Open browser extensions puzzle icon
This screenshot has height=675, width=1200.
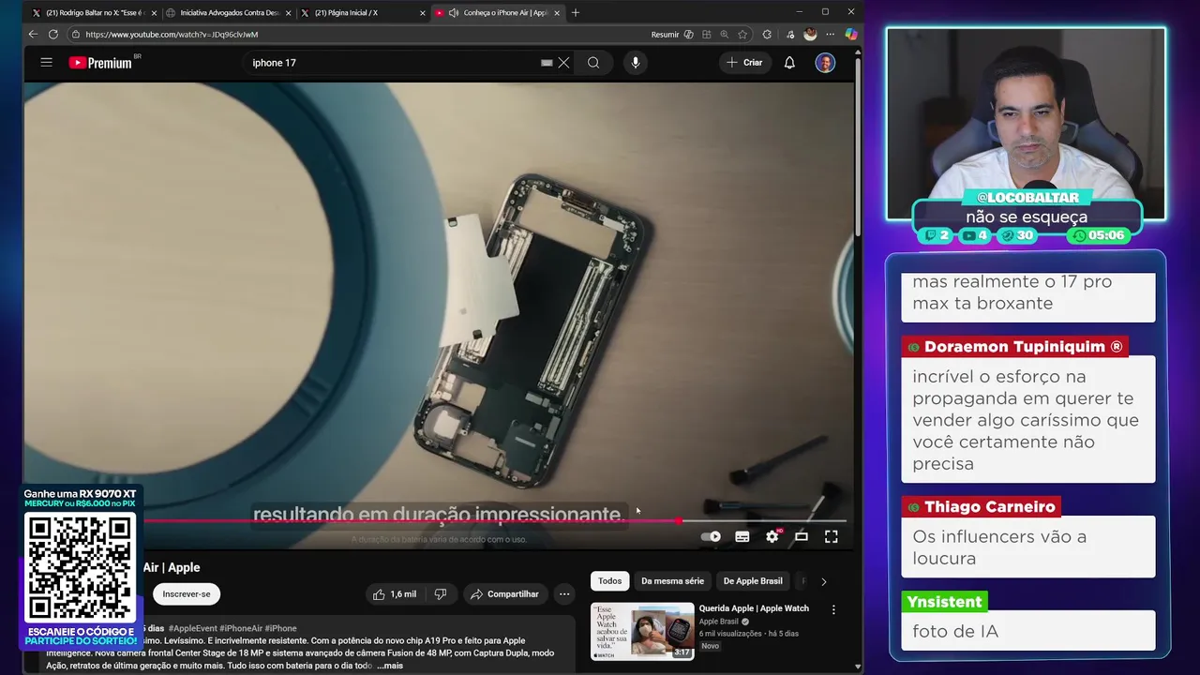point(767,34)
